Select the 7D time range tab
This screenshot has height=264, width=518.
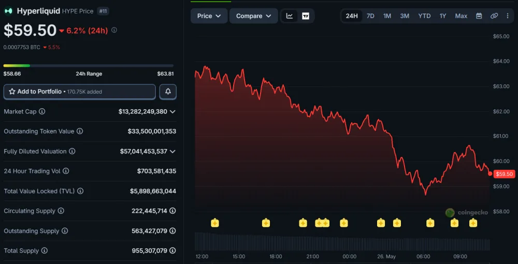click(x=371, y=16)
